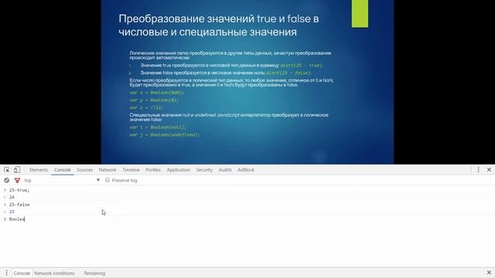Click the slide code line 'var j = Boolean(undefined);'
495x278 pixels.
click(x=165, y=134)
